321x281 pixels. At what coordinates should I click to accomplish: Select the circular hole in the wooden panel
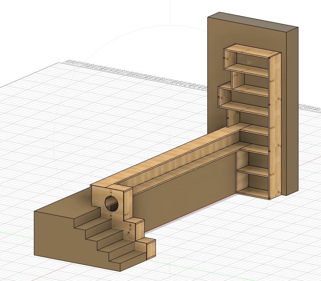(112, 203)
